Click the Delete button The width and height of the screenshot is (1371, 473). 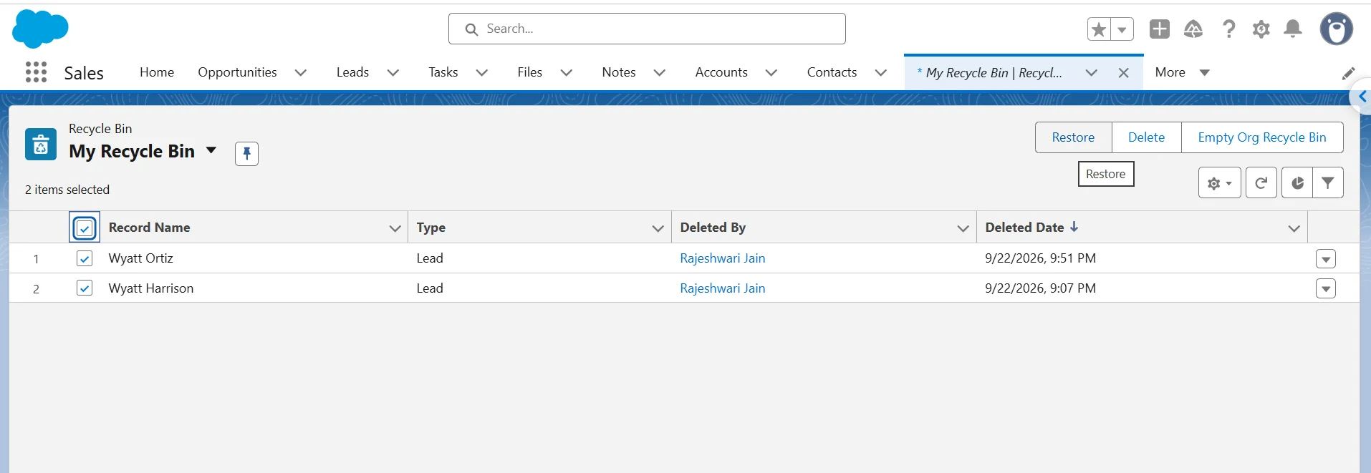(1146, 137)
